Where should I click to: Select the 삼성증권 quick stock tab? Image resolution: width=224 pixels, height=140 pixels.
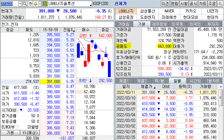126,17
